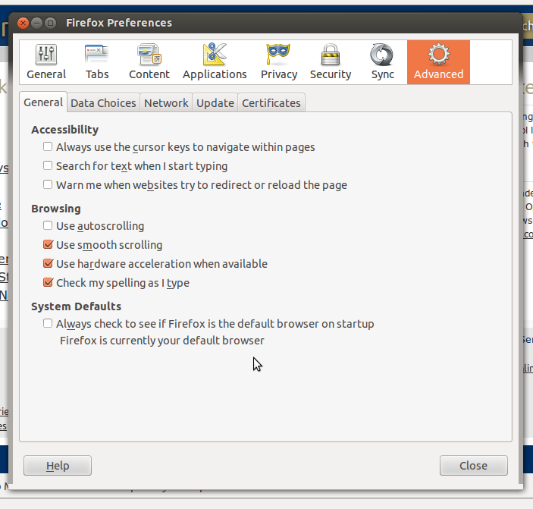The image size is (533, 509).
Task: Open the Applications preferences pane
Action: point(215,62)
